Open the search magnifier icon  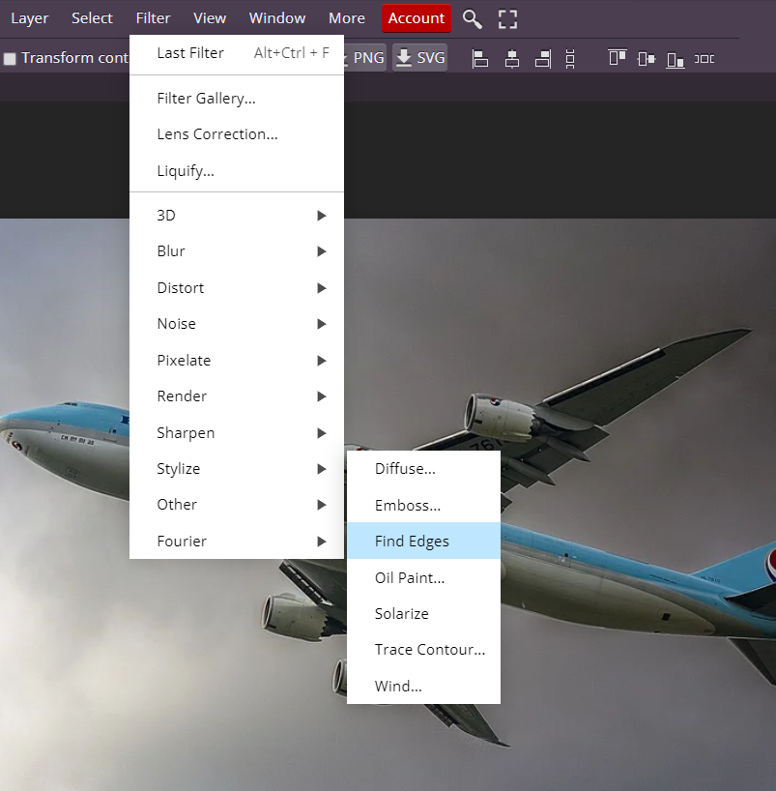point(472,19)
